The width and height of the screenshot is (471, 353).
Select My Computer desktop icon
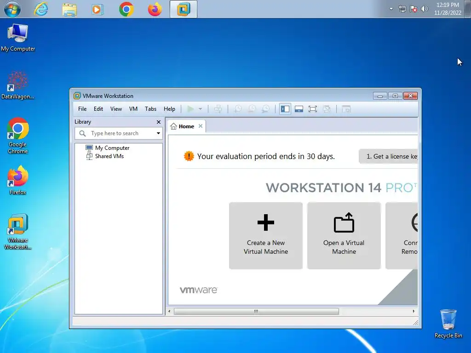click(x=18, y=38)
